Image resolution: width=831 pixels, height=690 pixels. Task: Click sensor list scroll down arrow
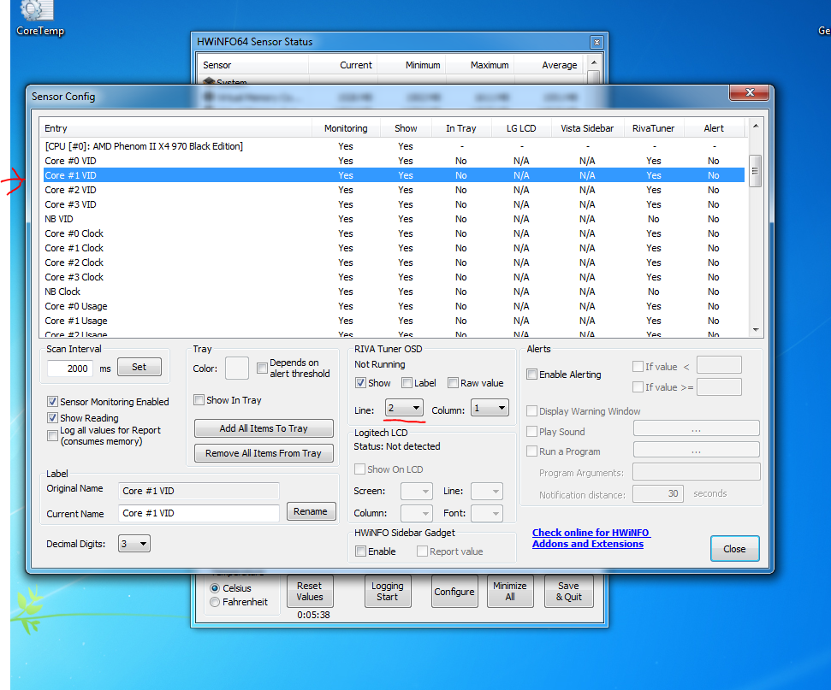coord(755,330)
